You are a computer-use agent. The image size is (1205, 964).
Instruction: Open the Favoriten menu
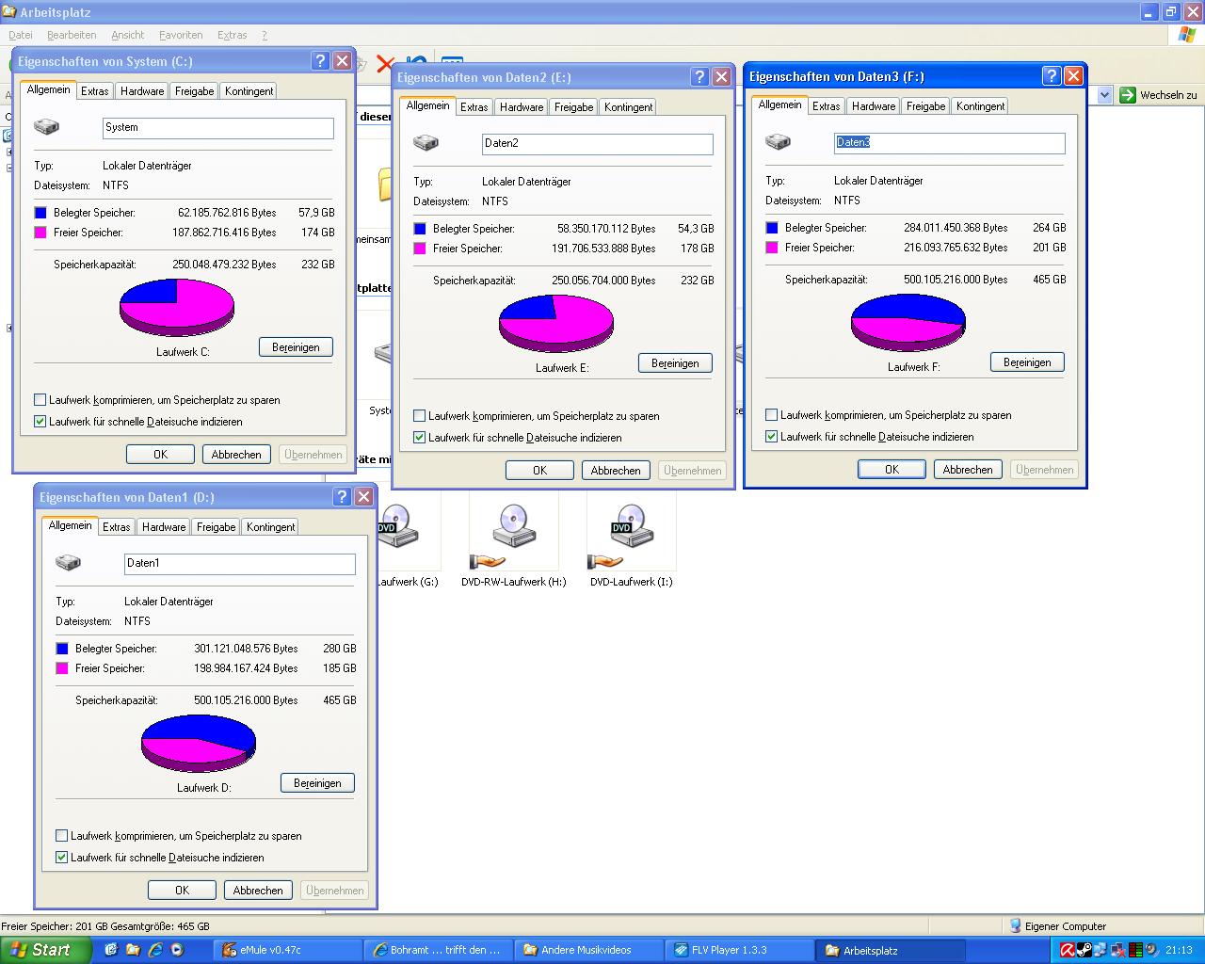(181, 35)
